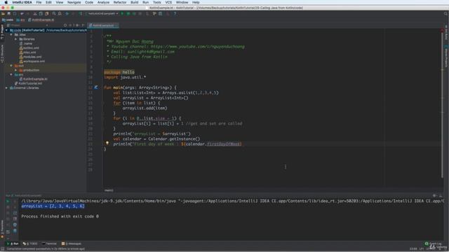Open the Terminal bottom tool tab
449x252 pixels.
(x=49, y=244)
